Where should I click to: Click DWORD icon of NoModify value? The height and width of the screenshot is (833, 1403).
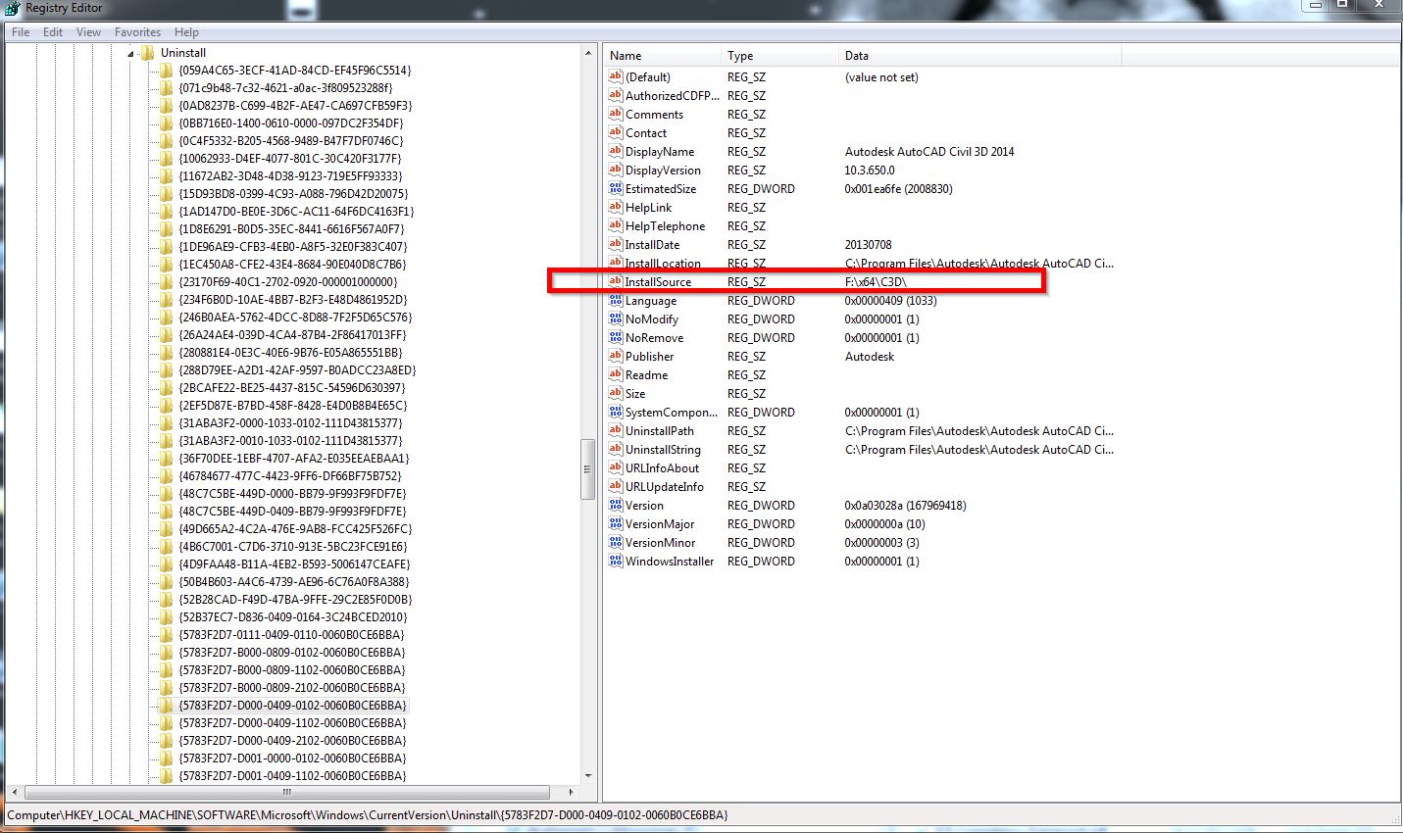[x=616, y=318]
